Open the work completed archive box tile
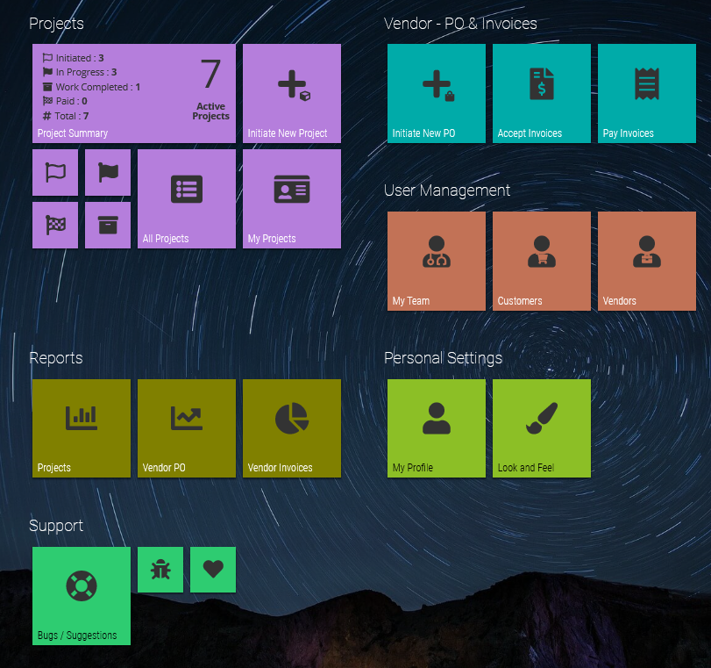The height and width of the screenshot is (668, 711). (x=108, y=226)
